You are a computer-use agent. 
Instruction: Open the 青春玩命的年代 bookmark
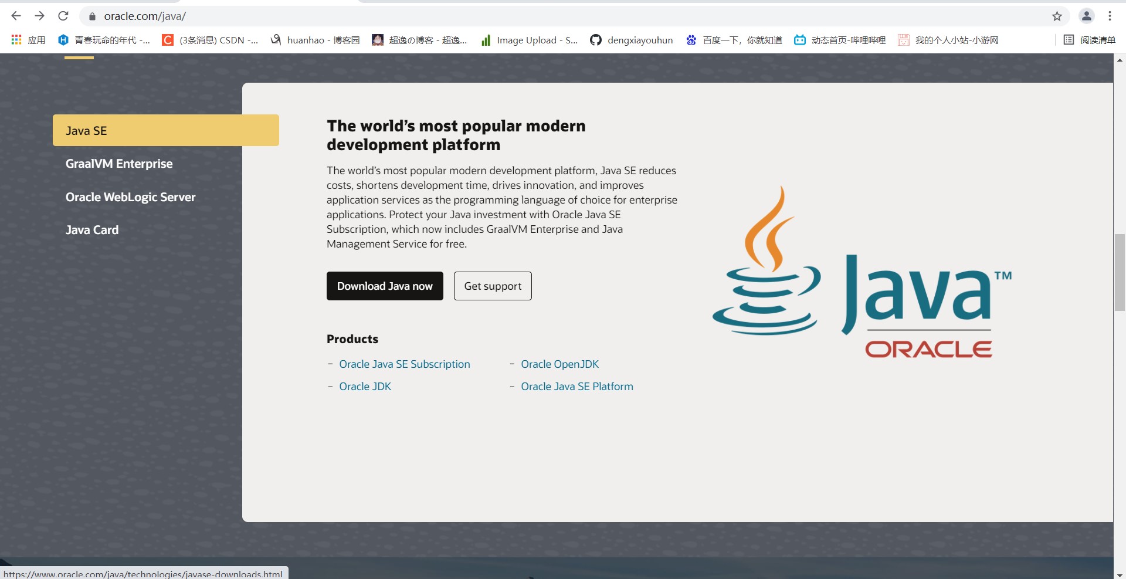tap(104, 40)
